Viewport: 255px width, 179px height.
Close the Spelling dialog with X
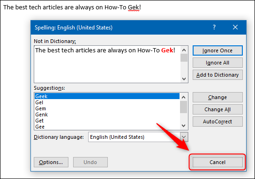tap(235, 27)
